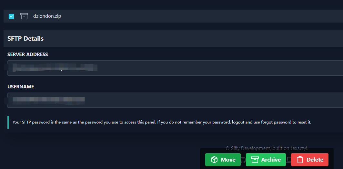Click the archive box icon beside dzlondon.zip
The height and width of the screenshot is (169, 343).
tap(24, 16)
